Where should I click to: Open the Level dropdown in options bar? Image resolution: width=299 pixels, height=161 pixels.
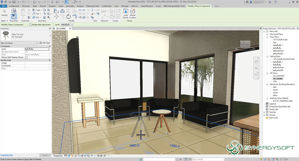(x=73, y=25)
